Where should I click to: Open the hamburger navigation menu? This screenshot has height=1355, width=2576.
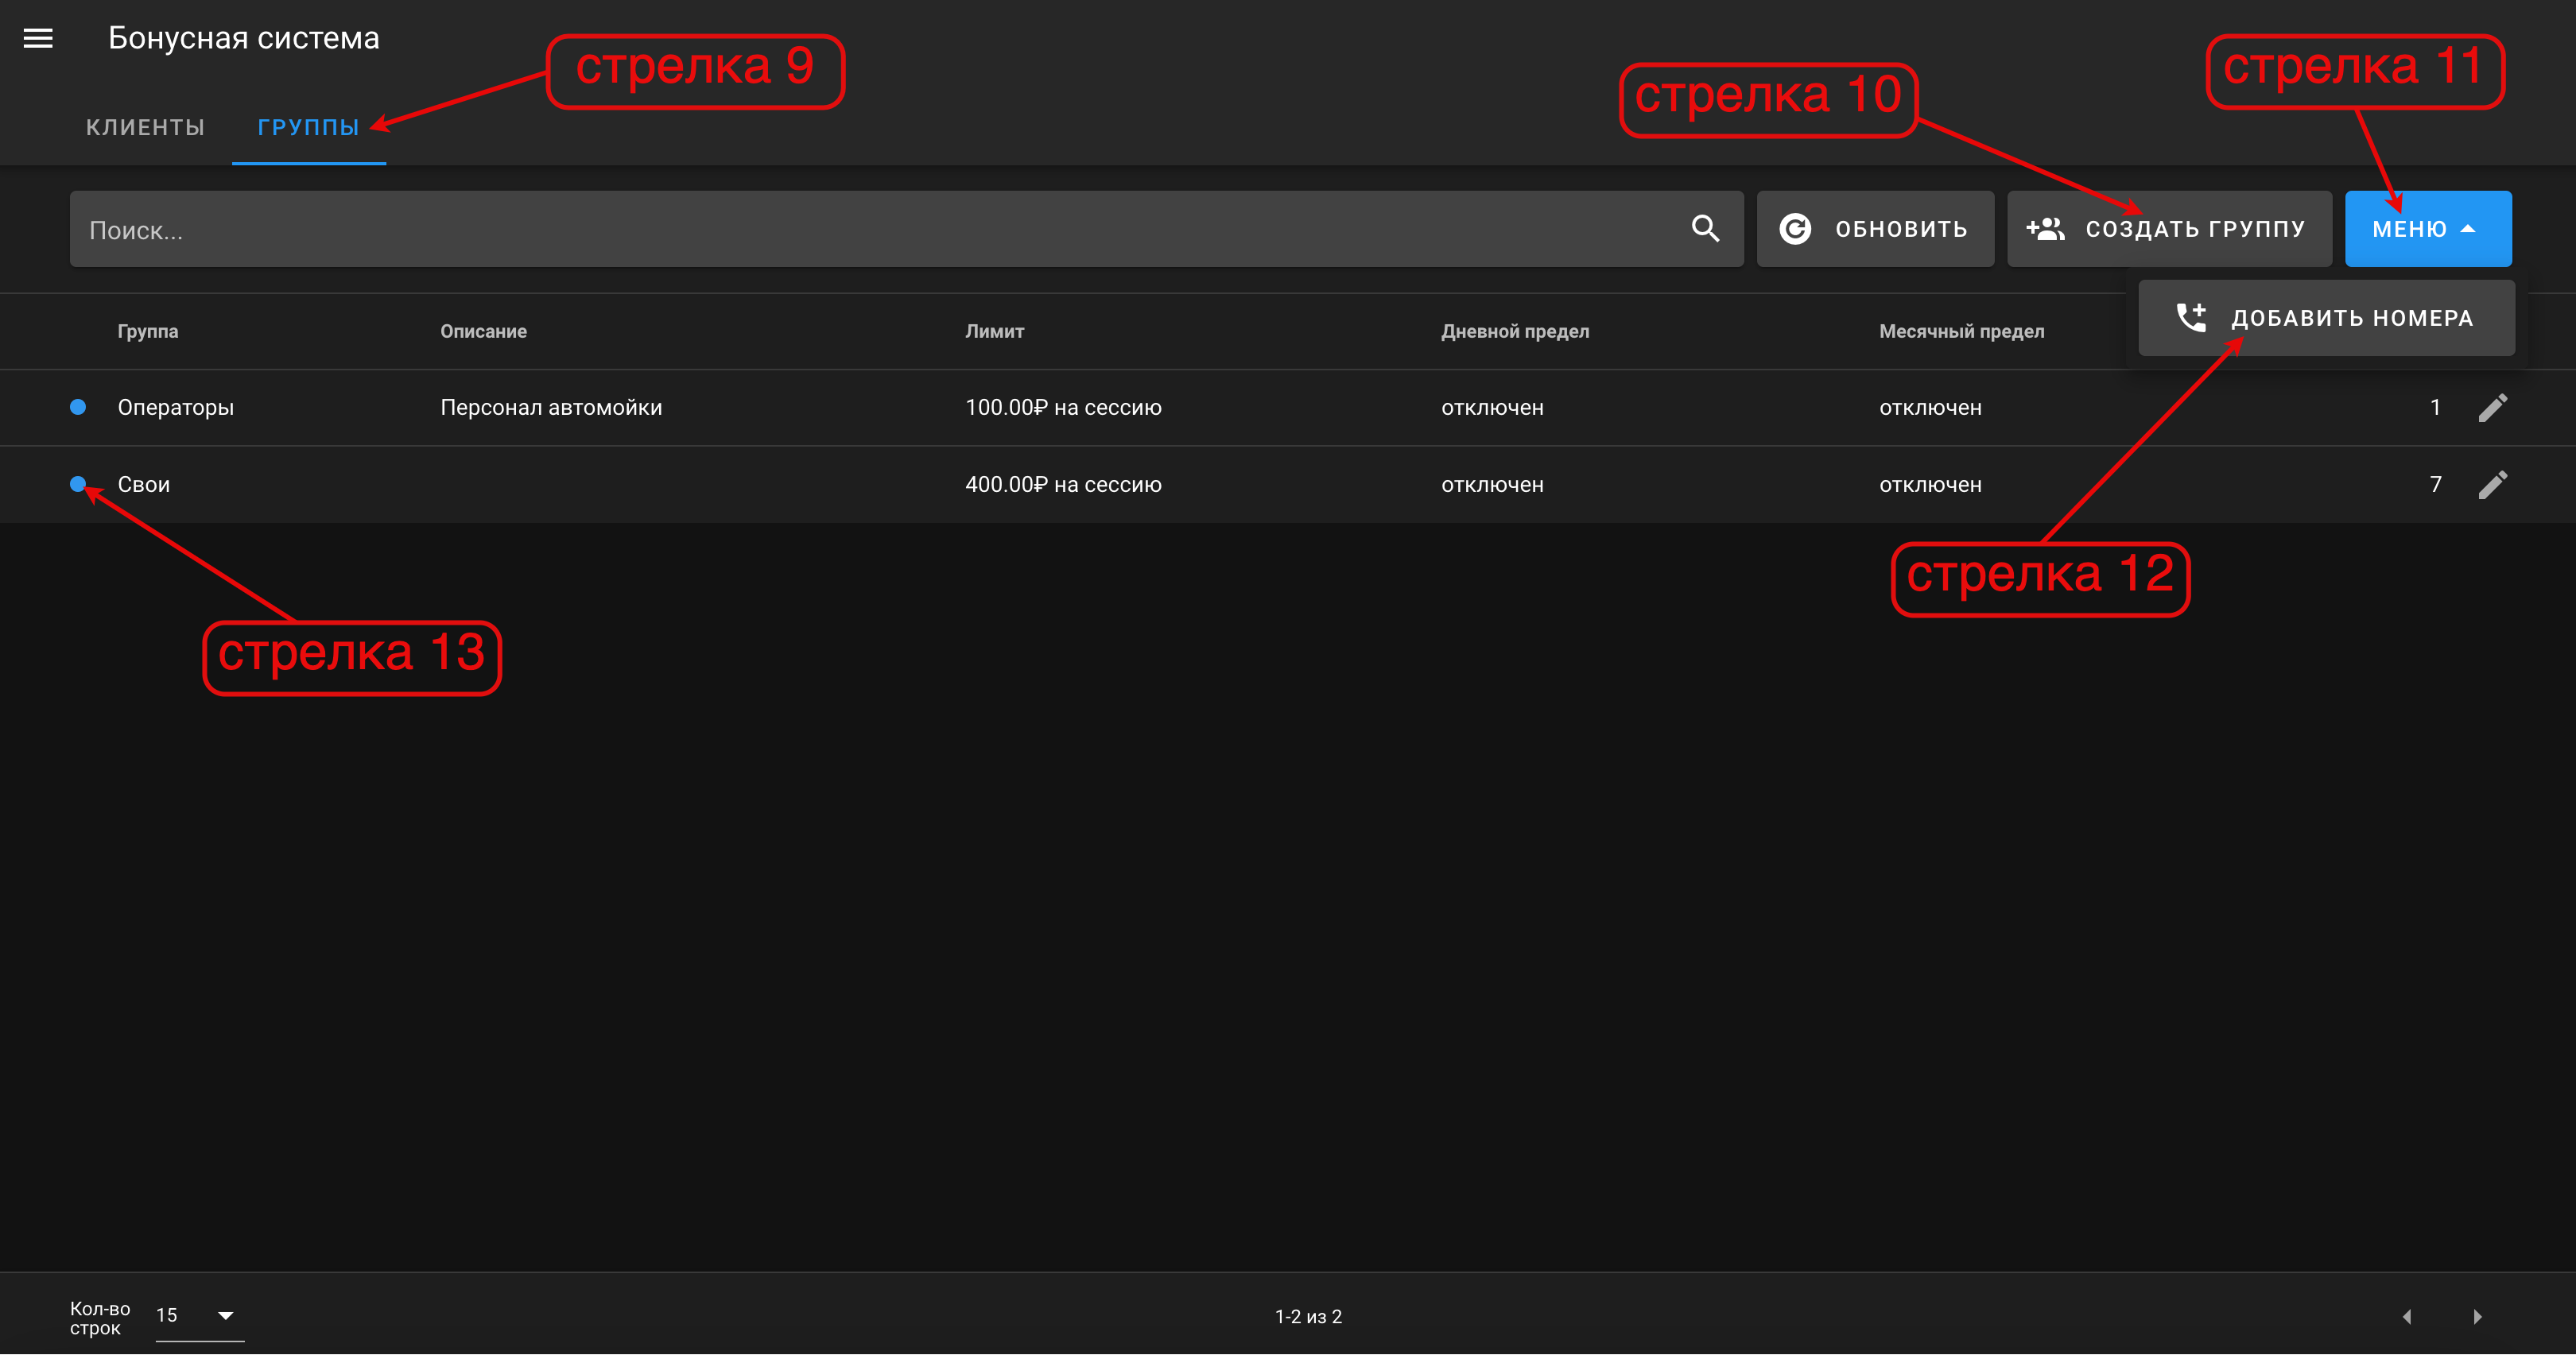pyautogui.click(x=38, y=38)
